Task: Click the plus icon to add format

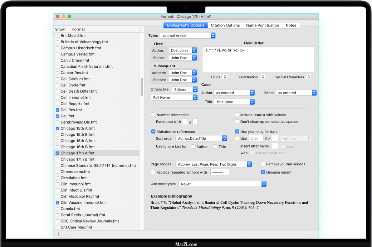Action: tap(59, 234)
